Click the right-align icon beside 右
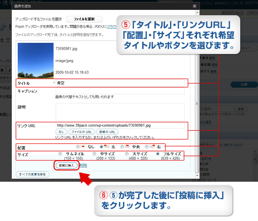The height and width of the screenshot is (221, 258). 152,146
